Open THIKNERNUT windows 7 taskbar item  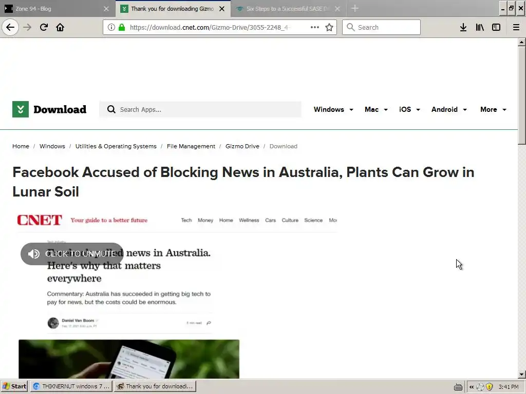(71, 386)
